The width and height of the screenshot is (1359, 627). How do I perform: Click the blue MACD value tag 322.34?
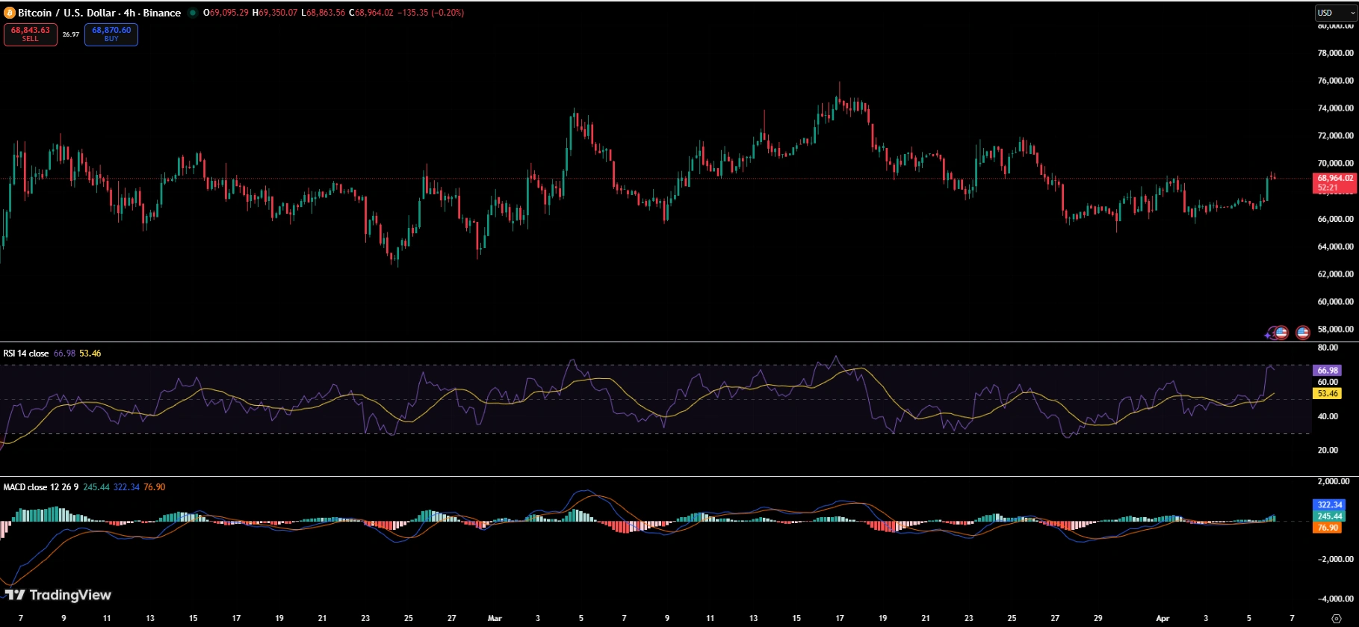pos(1329,505)
